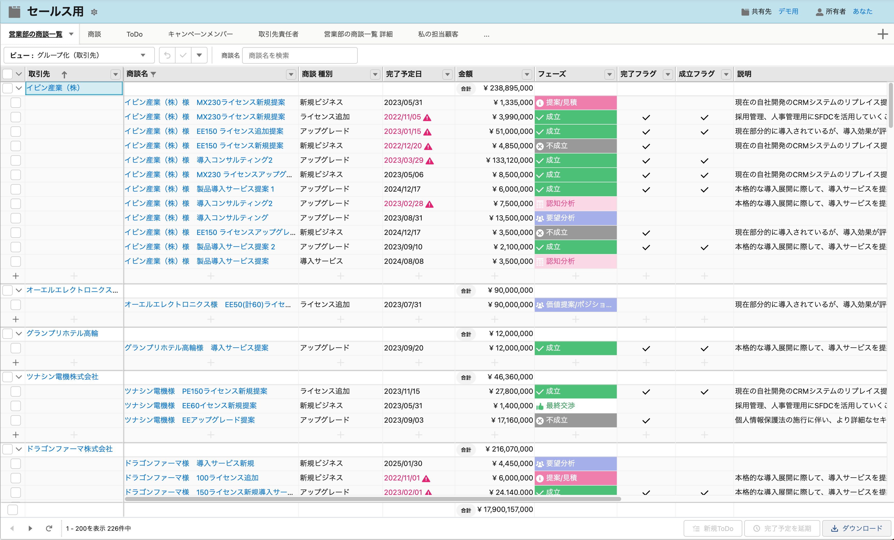This screenshot has width=894, height=540.
Task: Click the checkmark save icon in toolbar
Action: point(183,55)
